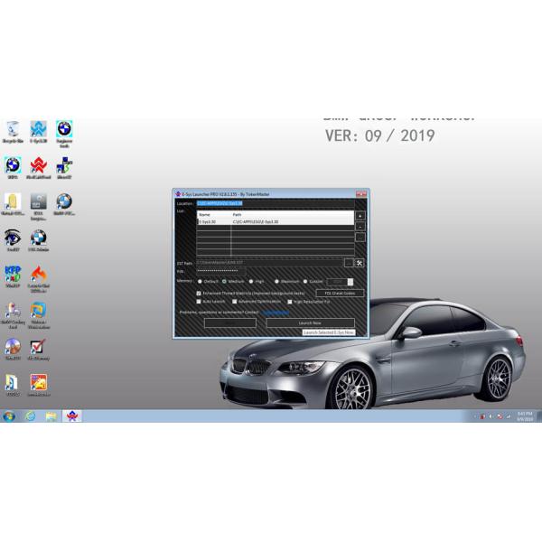542x542 pixels.
Task: Open the orange flame desktop shortcut
Action: tap(38, 279)
